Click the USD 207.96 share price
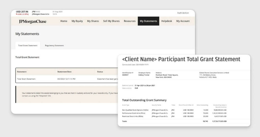The height and width of the screenshot is (137, 260). 22,12
